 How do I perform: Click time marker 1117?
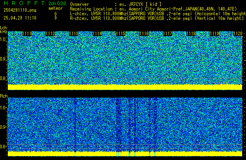[167, 34]
